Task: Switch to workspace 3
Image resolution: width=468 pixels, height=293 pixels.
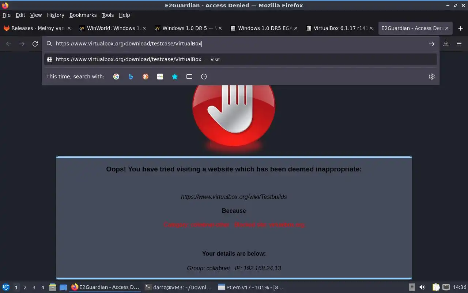Action: 34,288
